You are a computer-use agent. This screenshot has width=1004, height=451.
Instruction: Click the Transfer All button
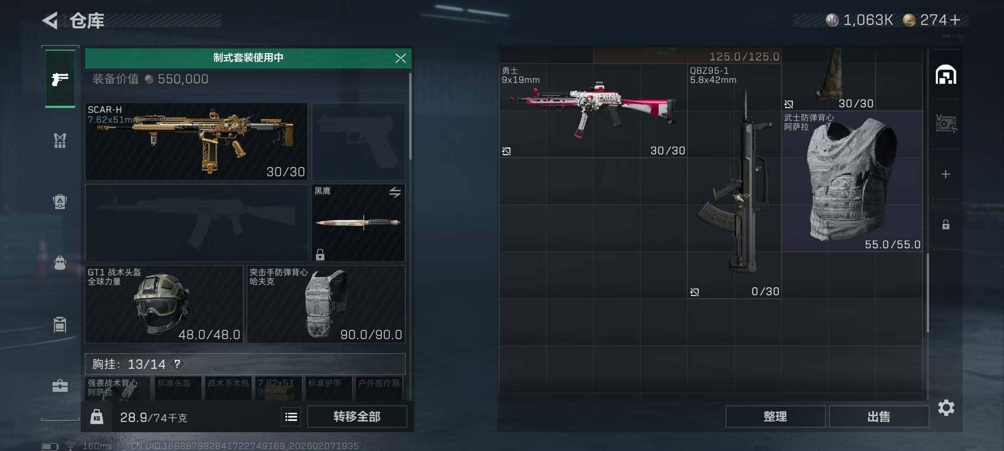(x=357, y=416)
